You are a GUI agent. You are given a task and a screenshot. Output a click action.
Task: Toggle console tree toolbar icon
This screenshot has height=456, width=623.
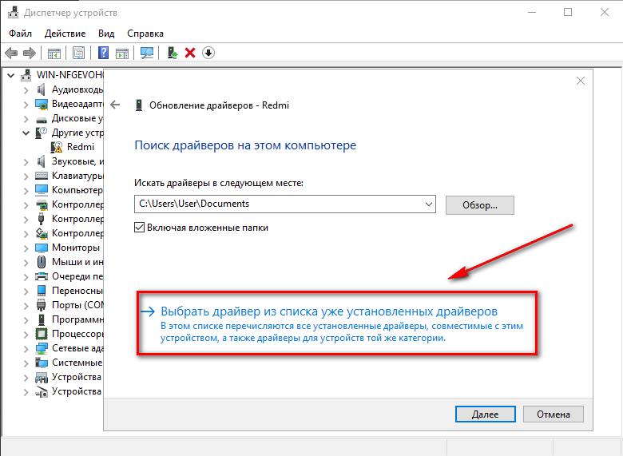pyautogui.click(x=54, y=53)
